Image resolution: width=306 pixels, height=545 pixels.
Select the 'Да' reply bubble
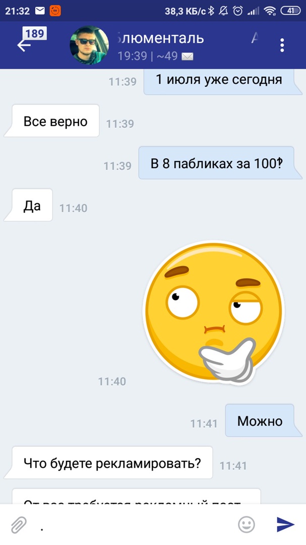[32, 206]
